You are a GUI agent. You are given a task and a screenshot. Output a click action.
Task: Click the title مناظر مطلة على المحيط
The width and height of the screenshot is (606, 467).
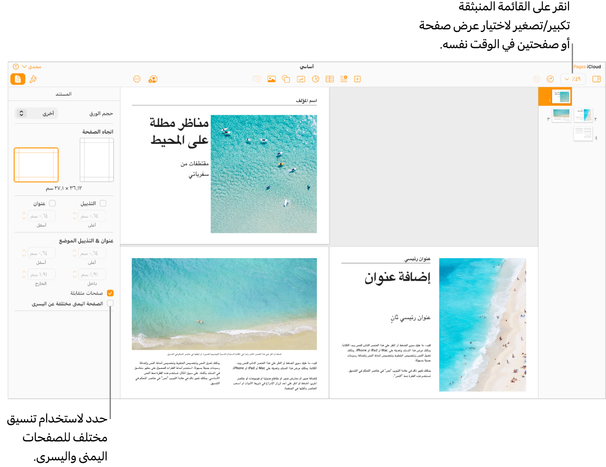click(x=179, y=131)
